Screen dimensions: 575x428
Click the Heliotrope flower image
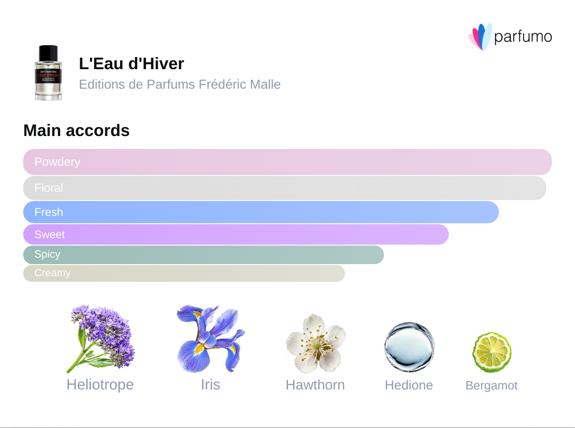100,338
